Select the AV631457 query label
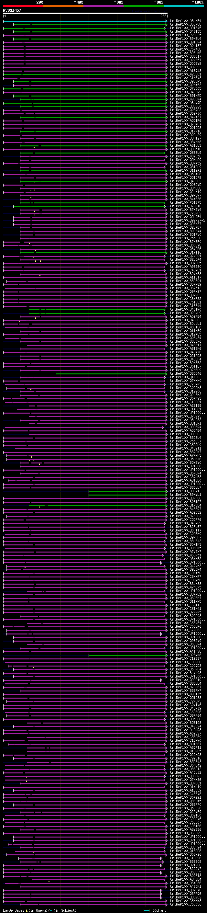This screenshot has height=913, width=207. (x=12, y=10)
